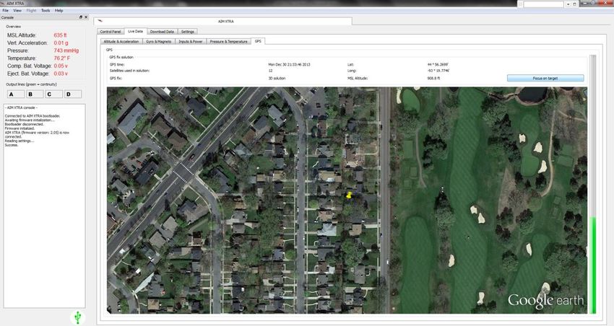The width and height of the screenshot is (614, 326).
Task: Click the Long coordinate value
Action: (x=438, y=71)
